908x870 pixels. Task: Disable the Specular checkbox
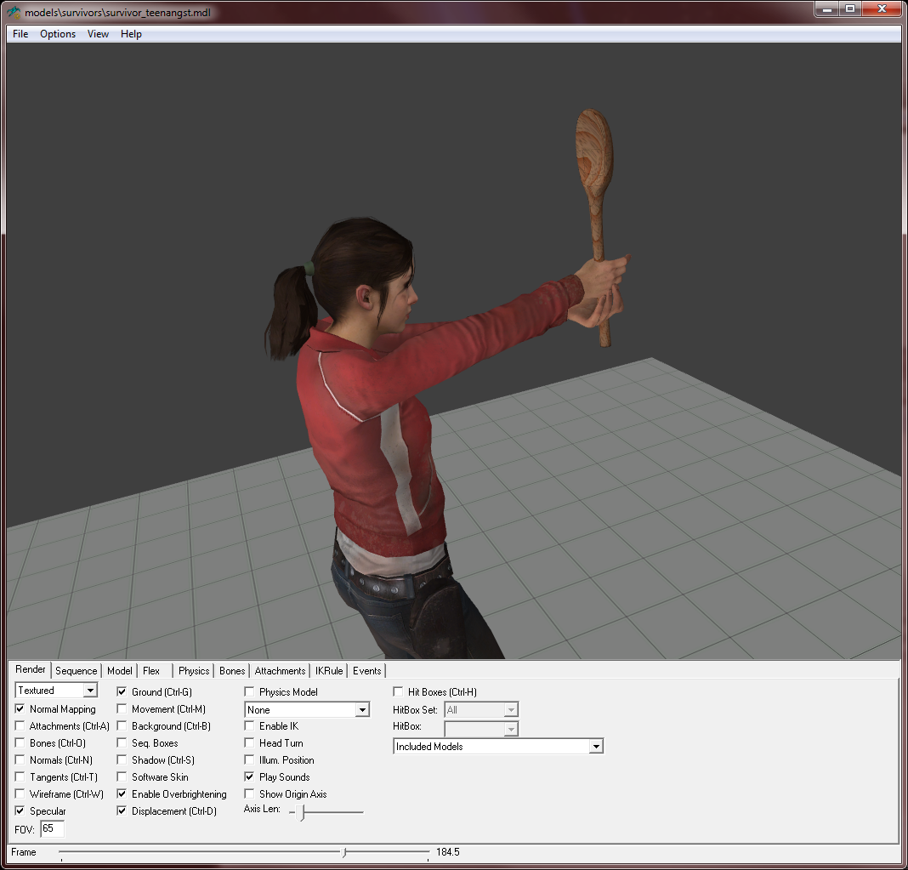pyautogui.click(x=20, y=811)
